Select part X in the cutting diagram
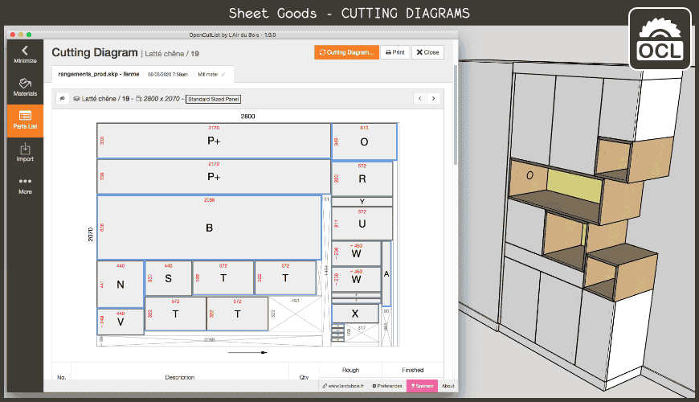 (x=355, y=314)
